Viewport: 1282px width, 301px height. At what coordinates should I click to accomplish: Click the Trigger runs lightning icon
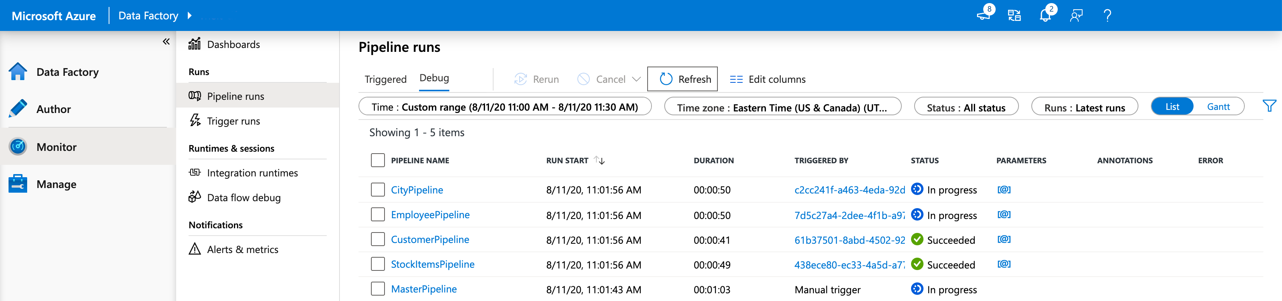(195, 120)
